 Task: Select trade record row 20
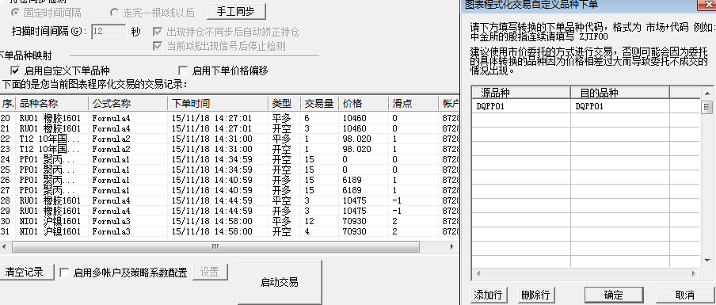229,118
